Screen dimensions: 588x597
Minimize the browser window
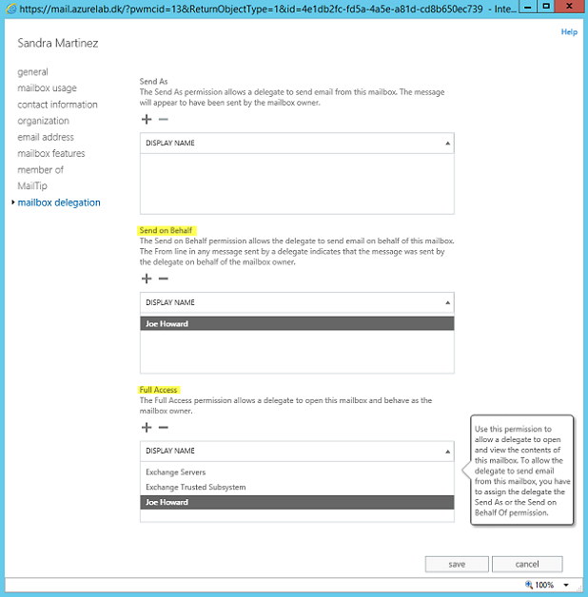[x=527, y=7]
